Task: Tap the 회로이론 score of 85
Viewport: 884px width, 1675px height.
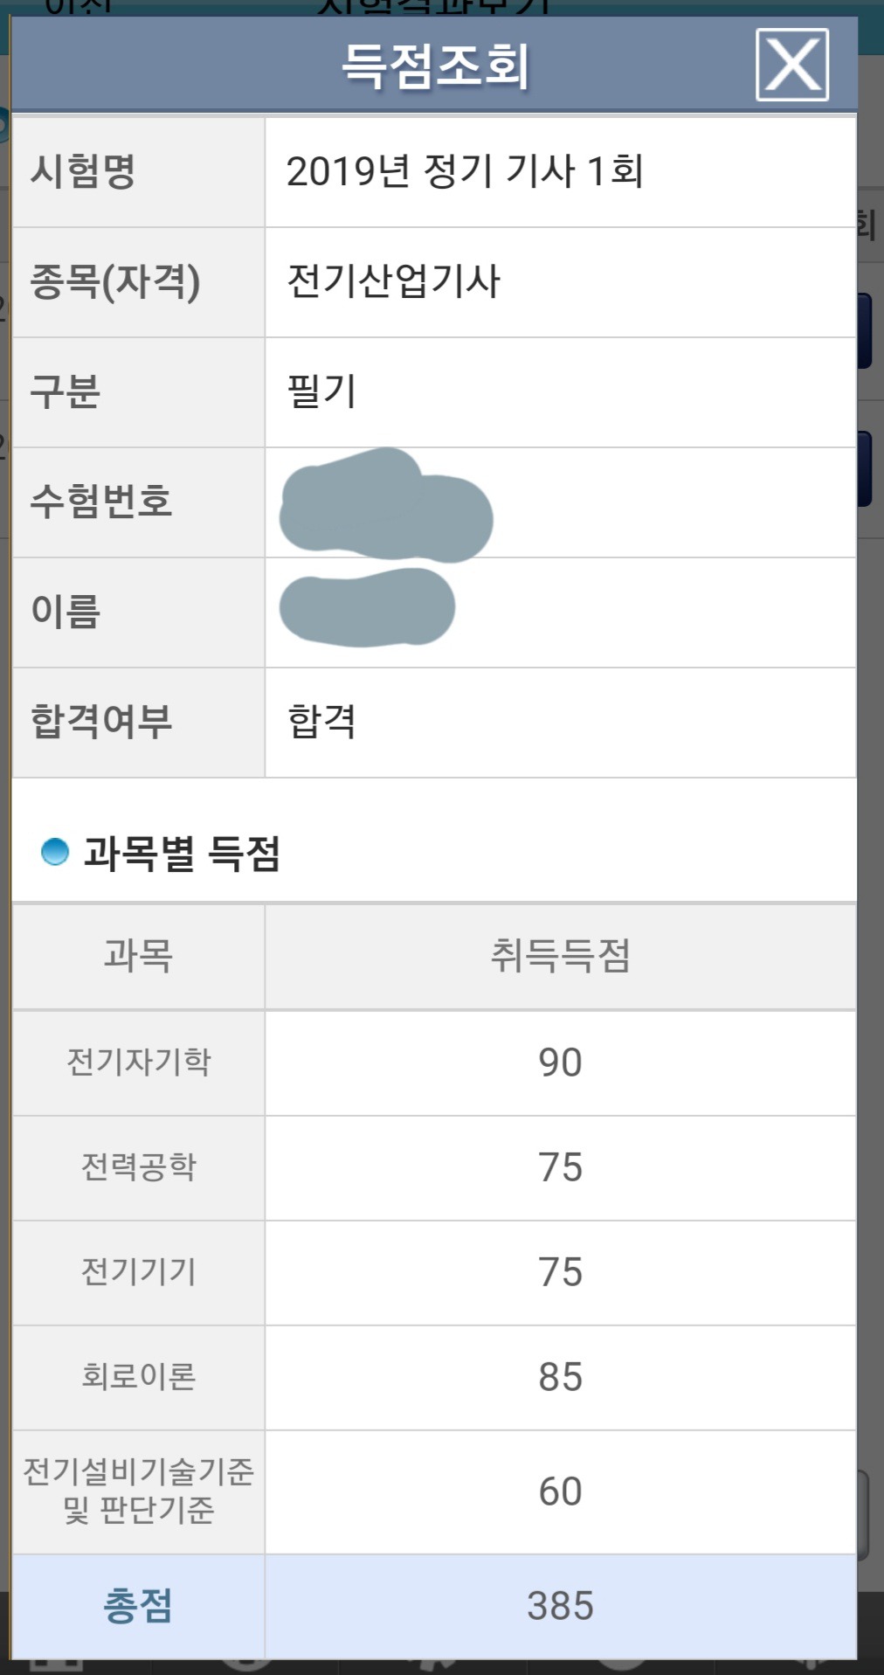Action: pos(560,1377)
